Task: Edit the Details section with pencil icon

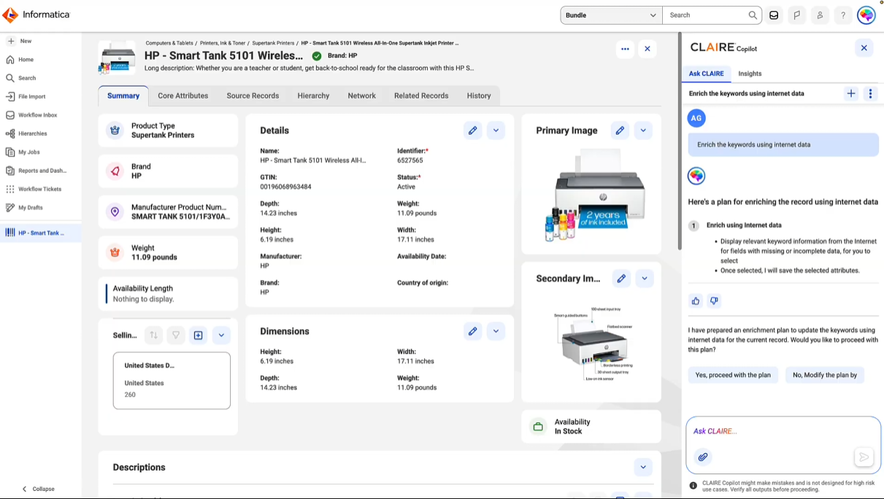Action: coord(473,131)
